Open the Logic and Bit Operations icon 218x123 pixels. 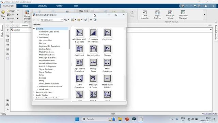click(79, 62)
